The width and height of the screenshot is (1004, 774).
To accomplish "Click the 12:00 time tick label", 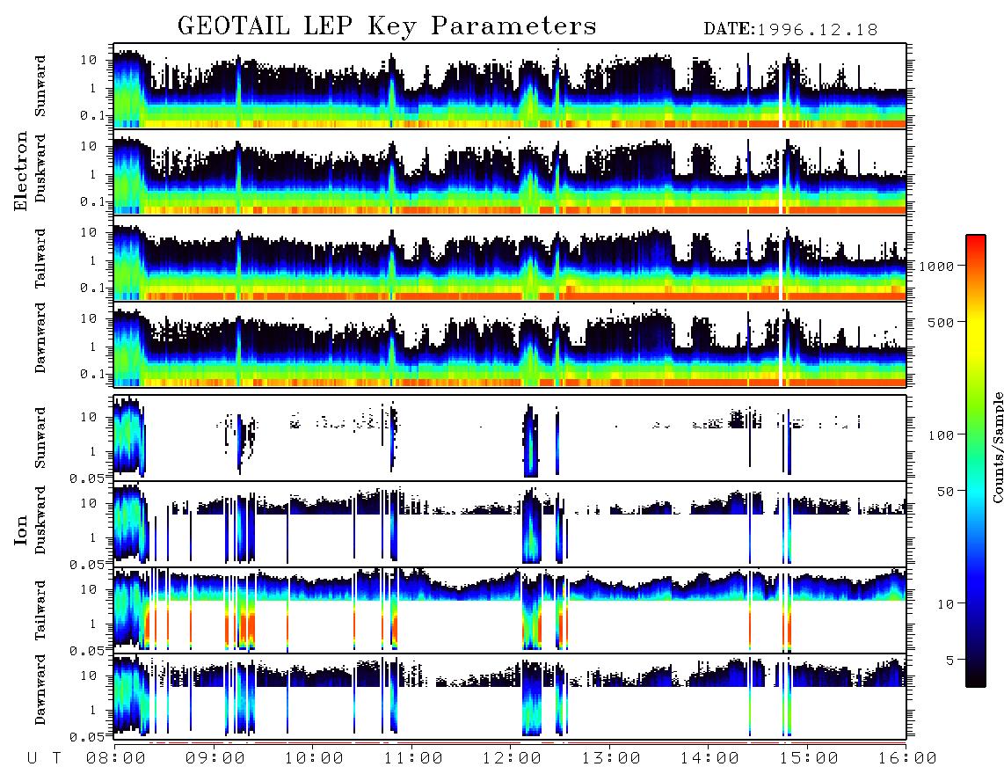I will pos(513,759).
